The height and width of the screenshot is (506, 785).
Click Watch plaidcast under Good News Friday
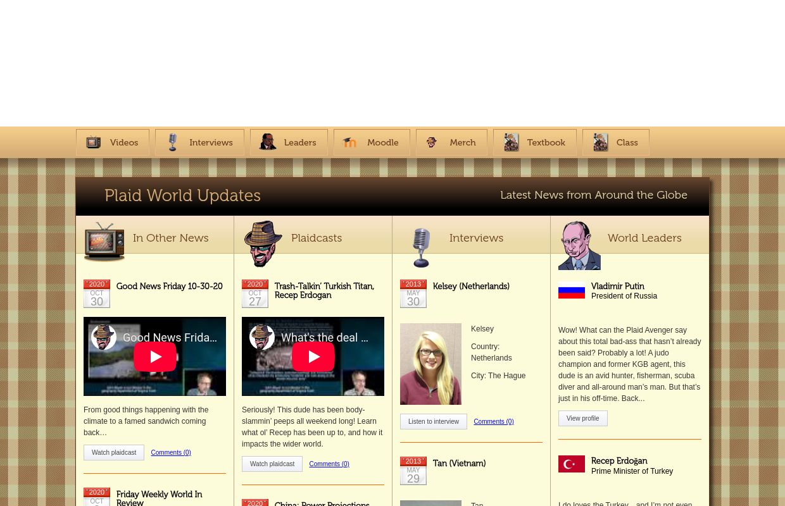point(114,453)
